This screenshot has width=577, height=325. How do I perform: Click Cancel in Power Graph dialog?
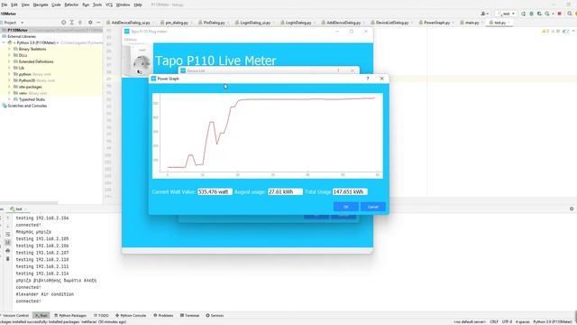click(372, 207)
